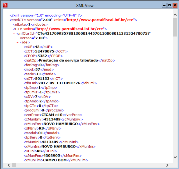Click the cUF value 43

(x=37, y=47)
